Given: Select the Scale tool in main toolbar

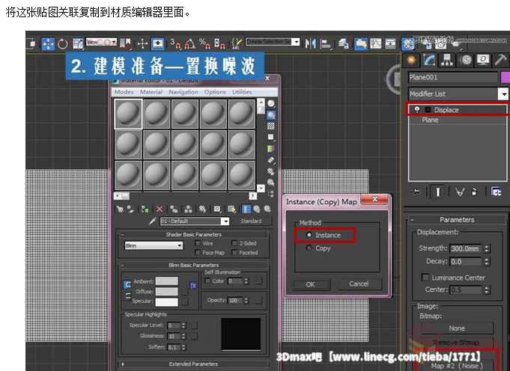Looking at the screenshot, I should 78,43.
